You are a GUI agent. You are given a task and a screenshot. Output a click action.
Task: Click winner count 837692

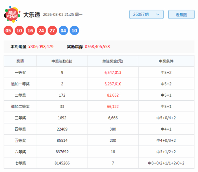click(x=62, y=152)
